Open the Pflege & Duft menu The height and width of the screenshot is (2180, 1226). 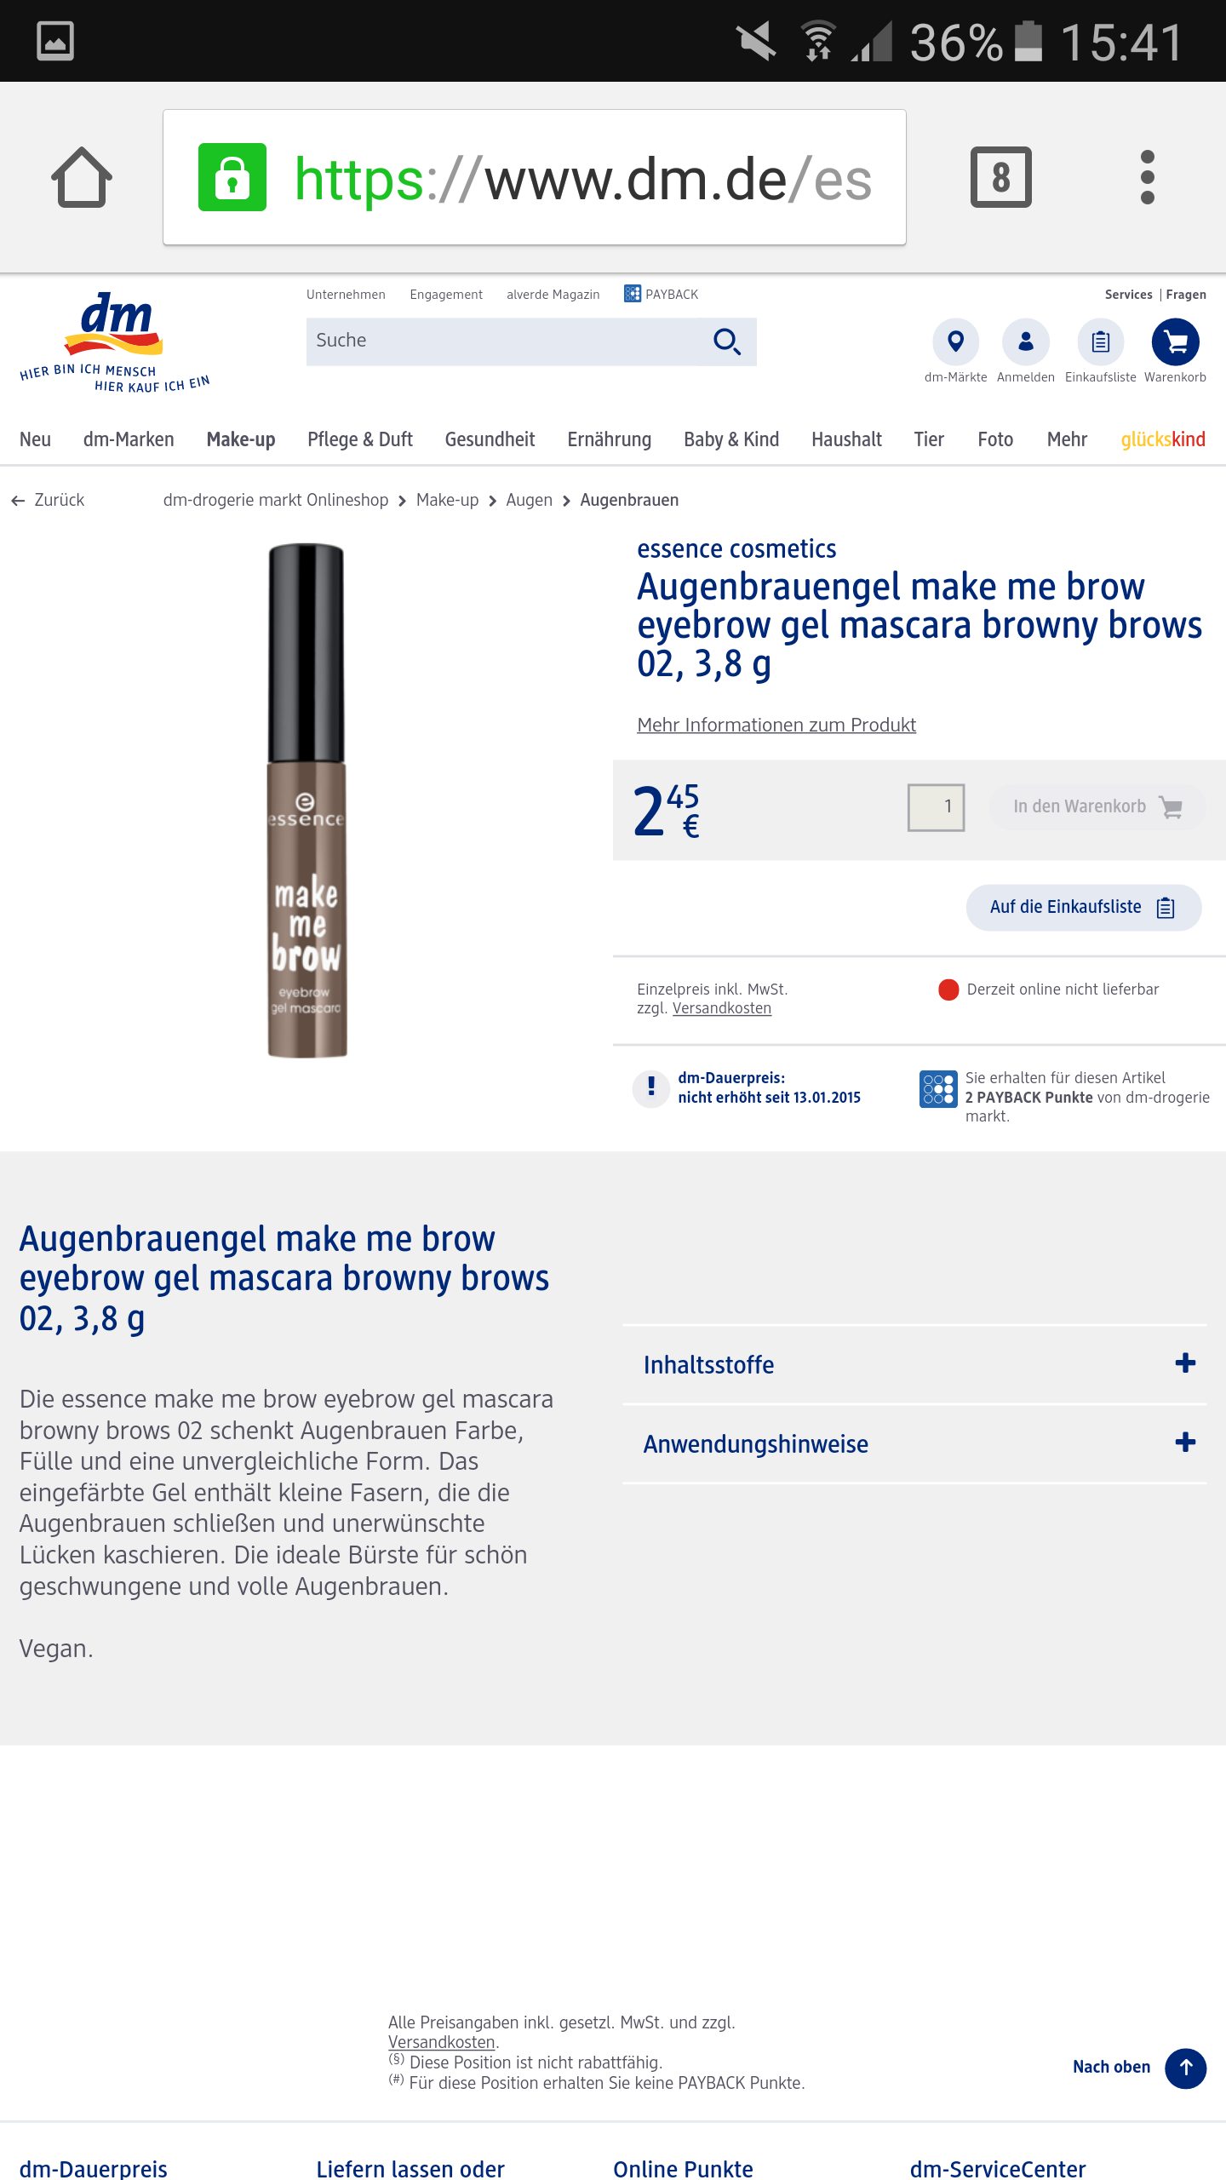[360, 439]
